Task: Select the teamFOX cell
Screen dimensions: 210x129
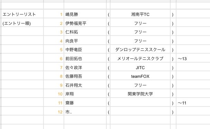Action: pos(140,76)
